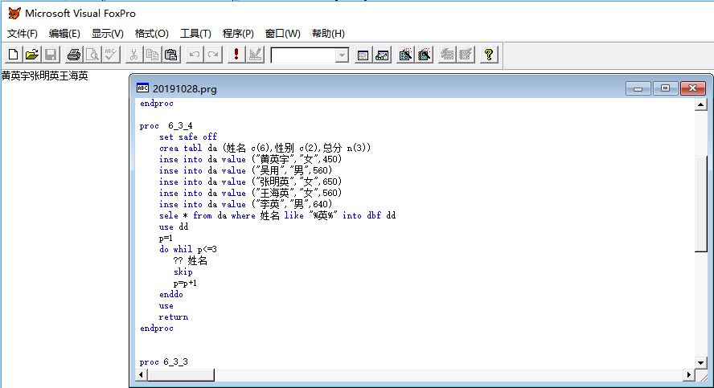Click the vertical scrollbar up arrow
Viewport: 714px width, 388px height.
701,105
